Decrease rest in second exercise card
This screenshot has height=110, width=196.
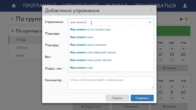click(183, 98)
